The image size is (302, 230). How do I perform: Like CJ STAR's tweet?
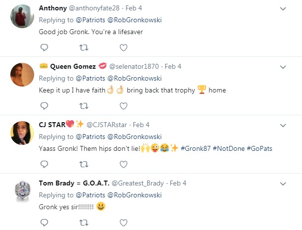pos(124,164)
